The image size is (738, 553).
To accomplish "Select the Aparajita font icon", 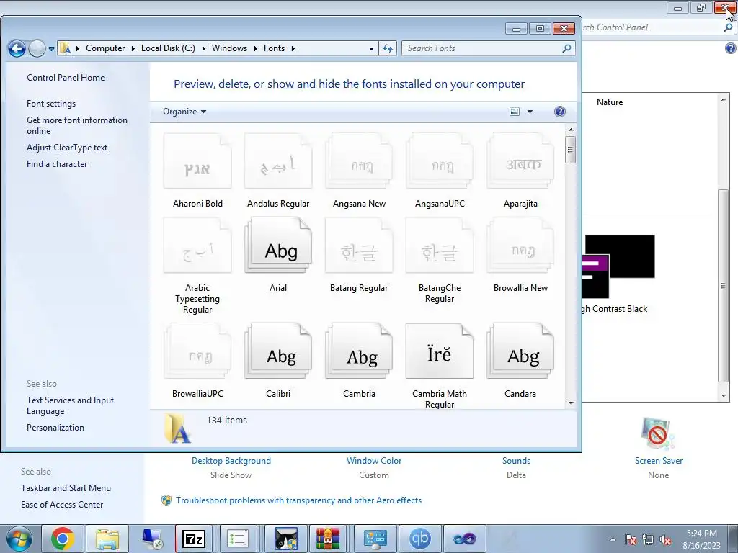I will pyautogui.click(x=520, y=161).
